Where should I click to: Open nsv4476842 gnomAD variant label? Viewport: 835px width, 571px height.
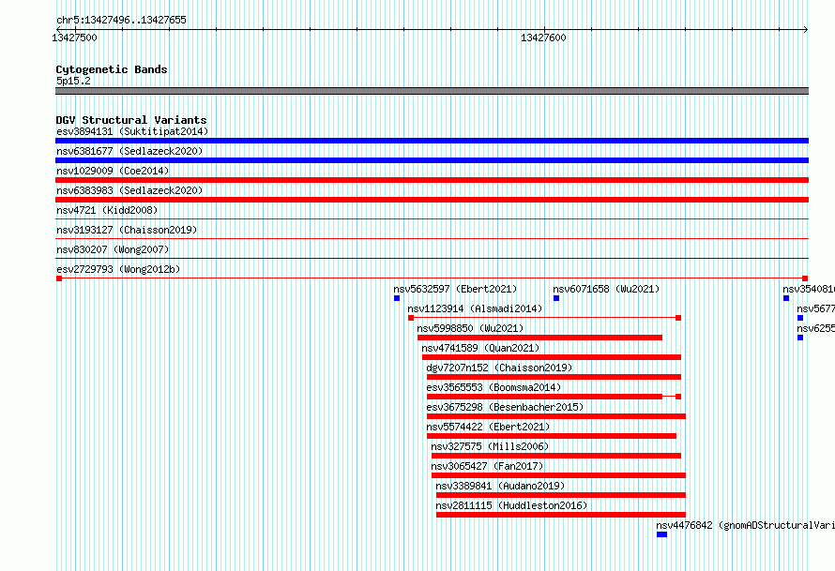click(x=746, y=525)
